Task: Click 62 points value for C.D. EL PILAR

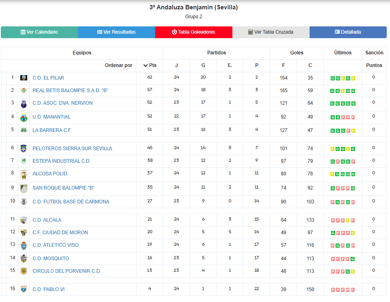Action: [x=149, y=77]
